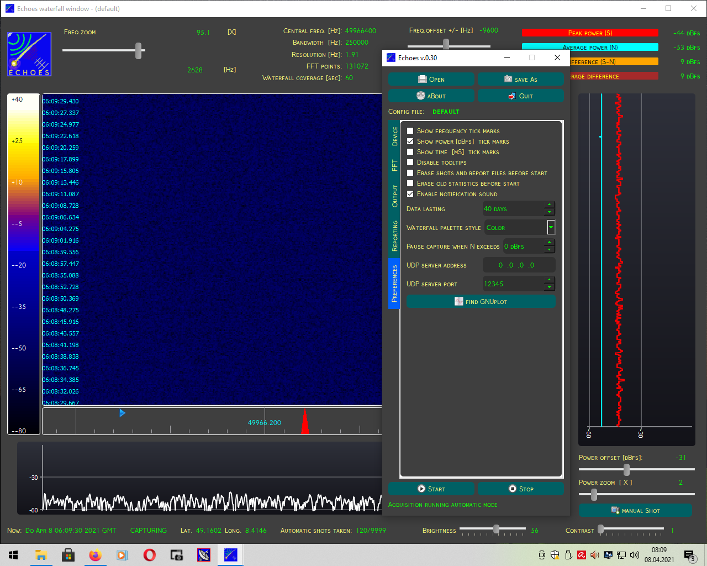Open Avira antivirus tray icon
Image resolution: width=707 pixels, height=566 pixels.
point(582,555)
